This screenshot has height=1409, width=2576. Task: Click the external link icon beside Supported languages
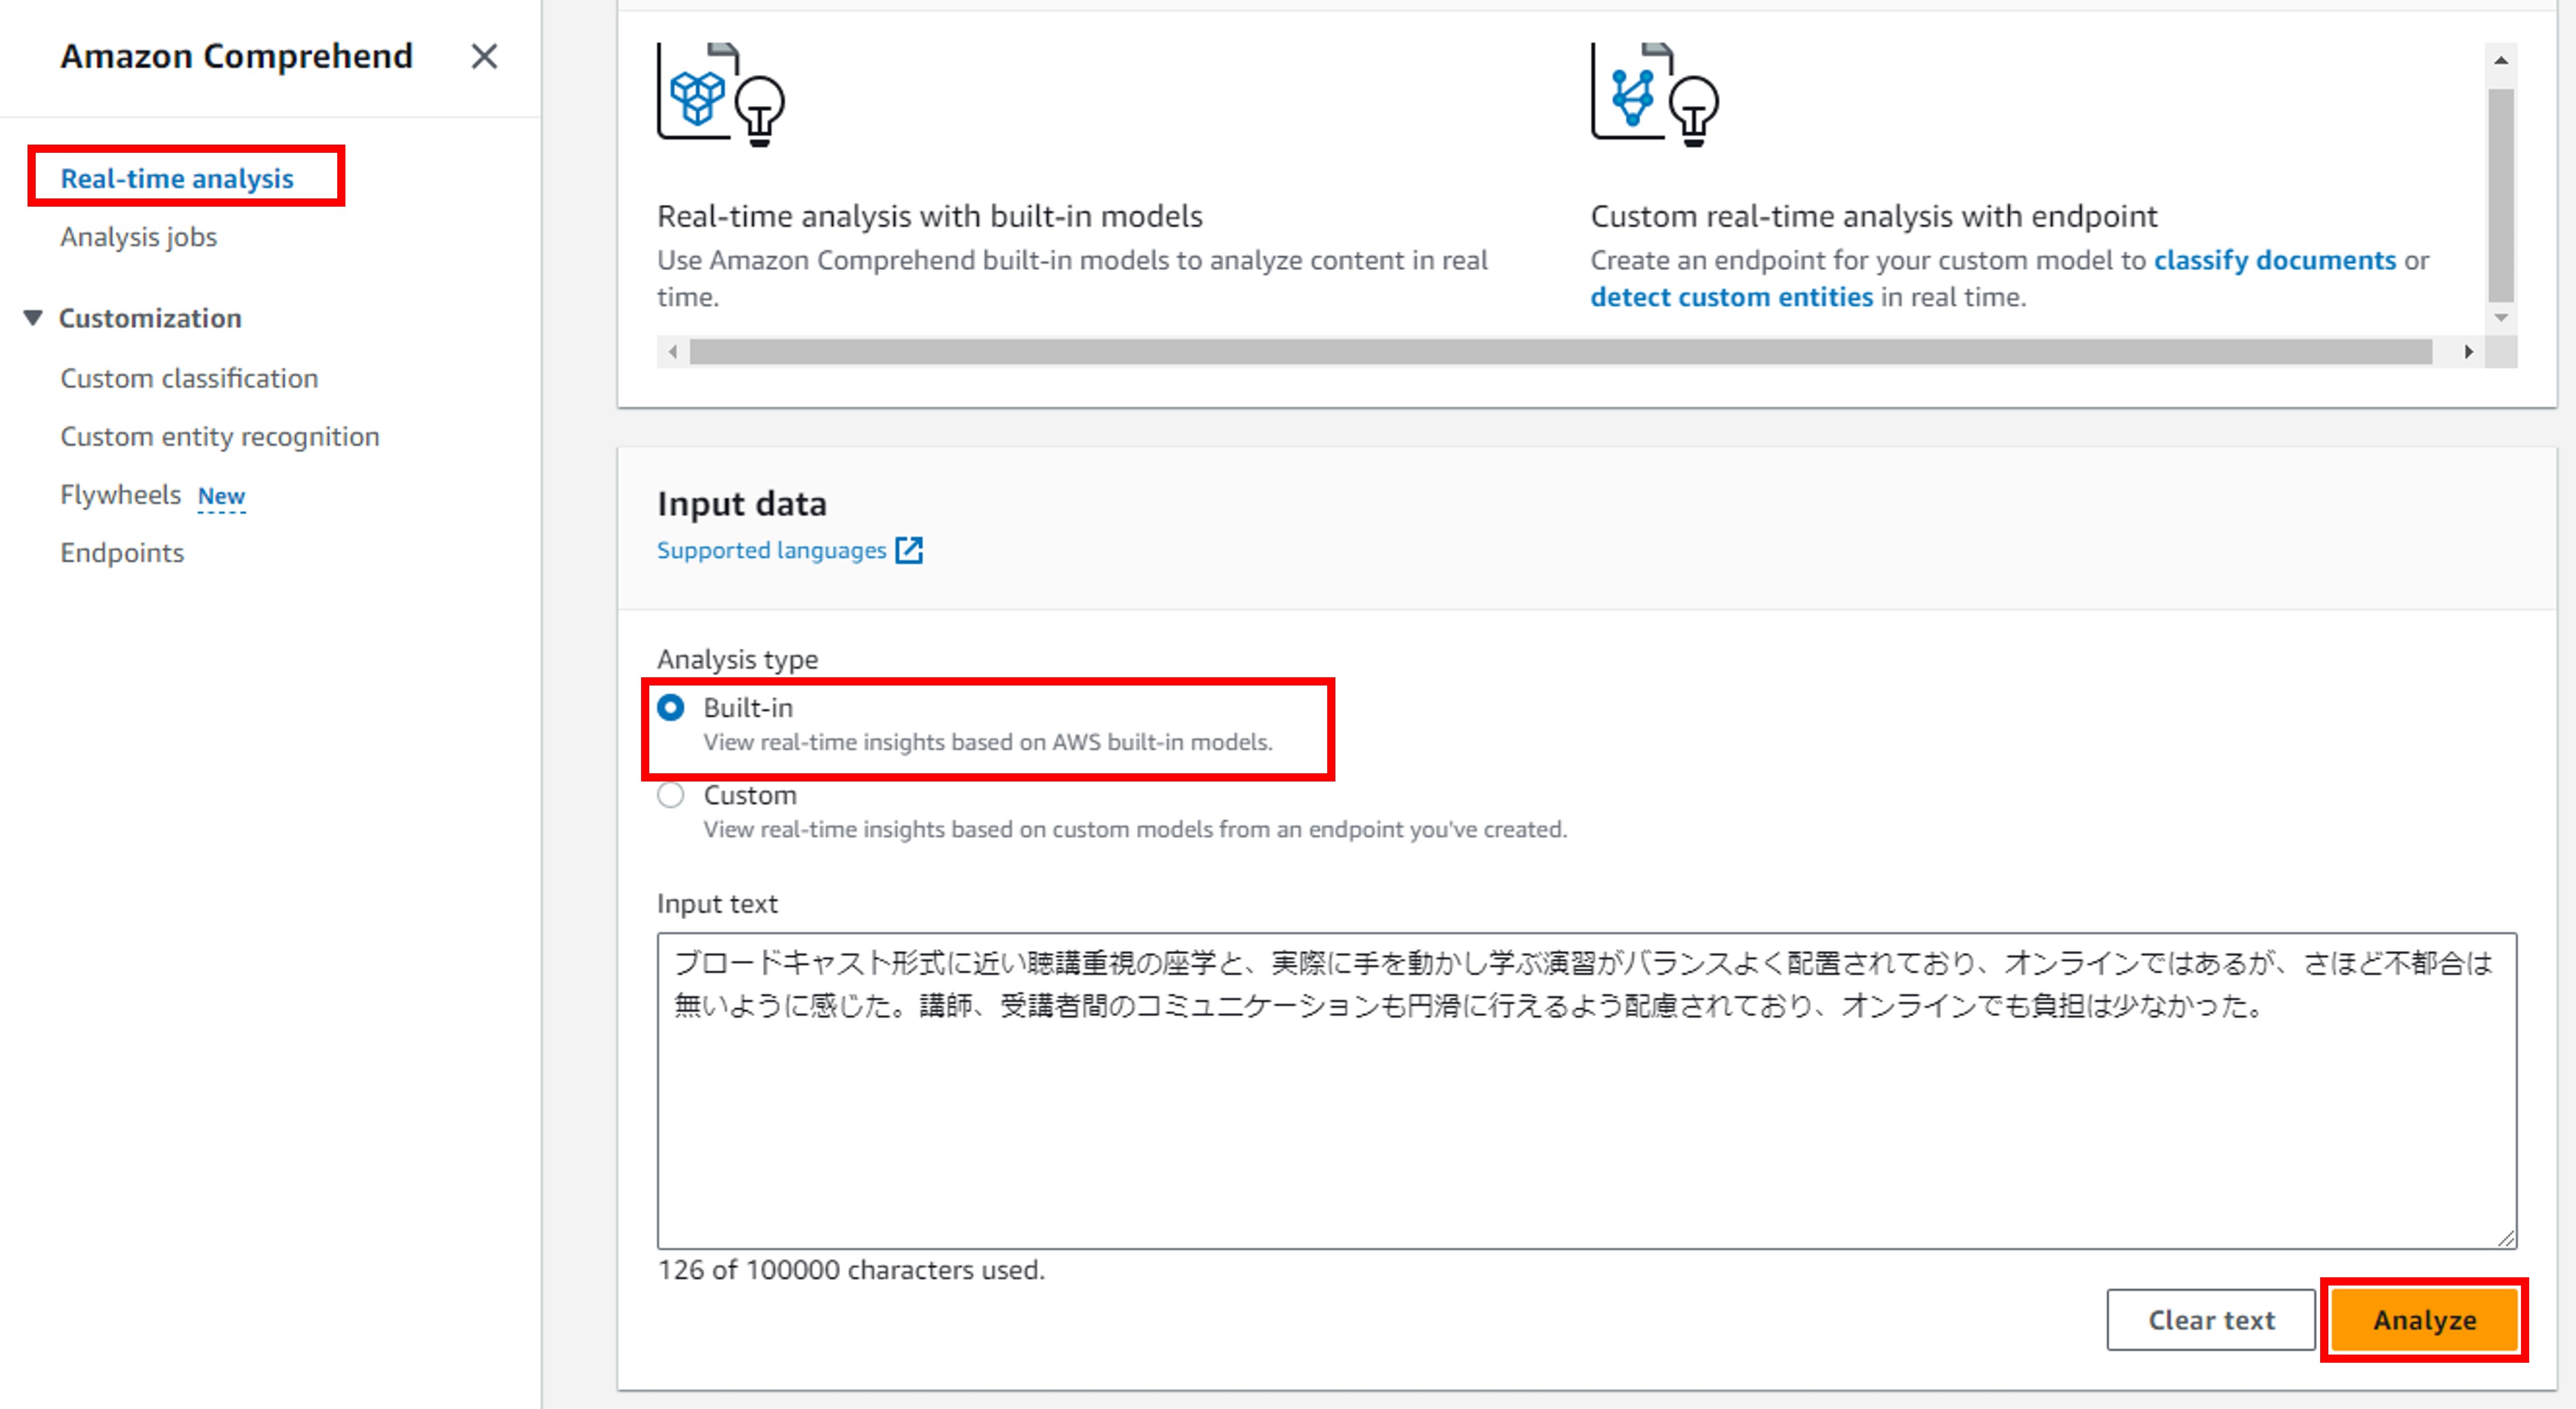point(908,549)
